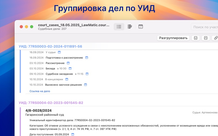The image size is (218, 136).
Task: Switch to list view mode
Action: point(119,27)
